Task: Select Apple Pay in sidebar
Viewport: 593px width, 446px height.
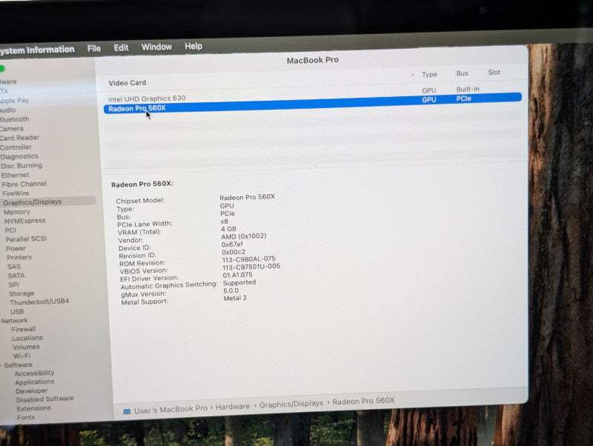Action: pos(14,101)
